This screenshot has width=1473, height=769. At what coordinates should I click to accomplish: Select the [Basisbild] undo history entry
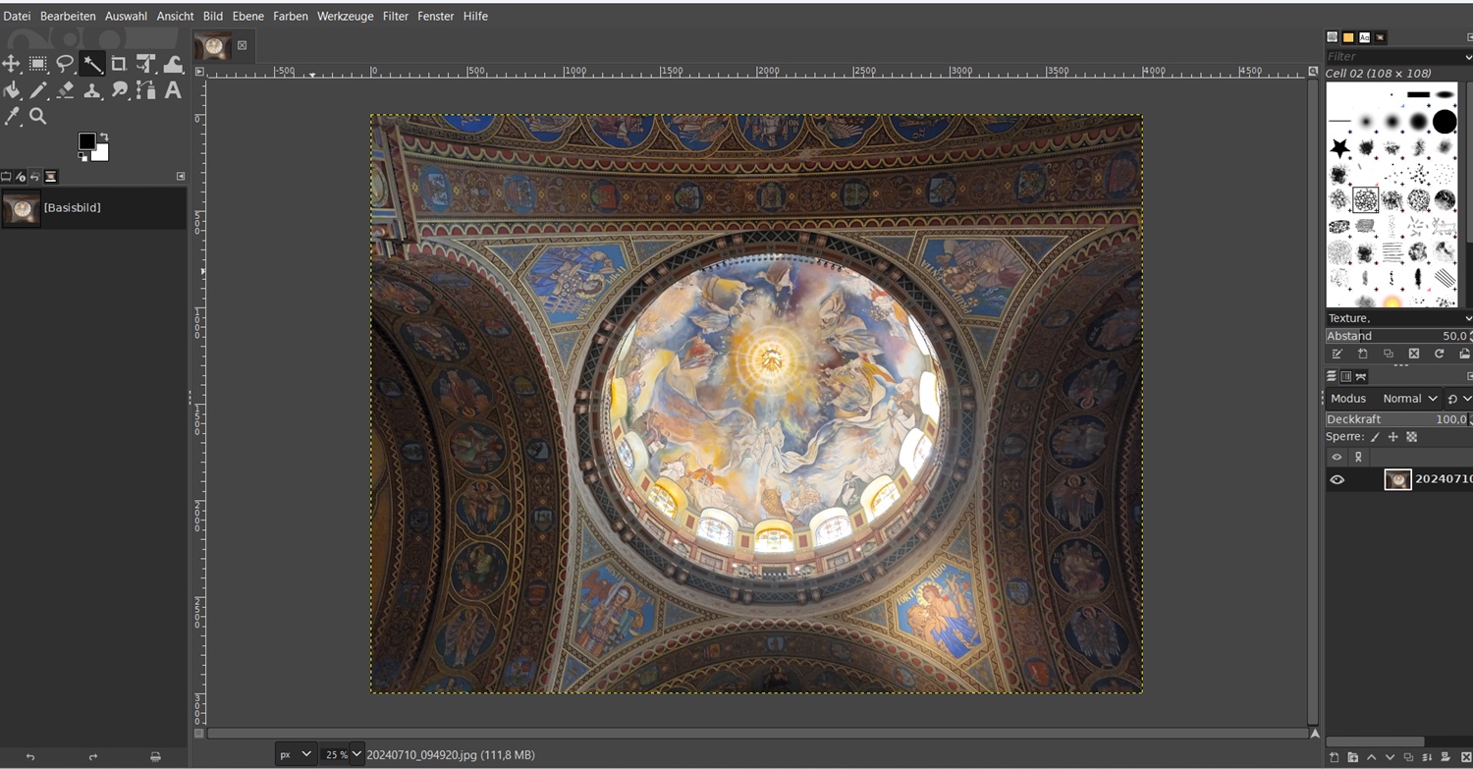click(x=93, y=208)
